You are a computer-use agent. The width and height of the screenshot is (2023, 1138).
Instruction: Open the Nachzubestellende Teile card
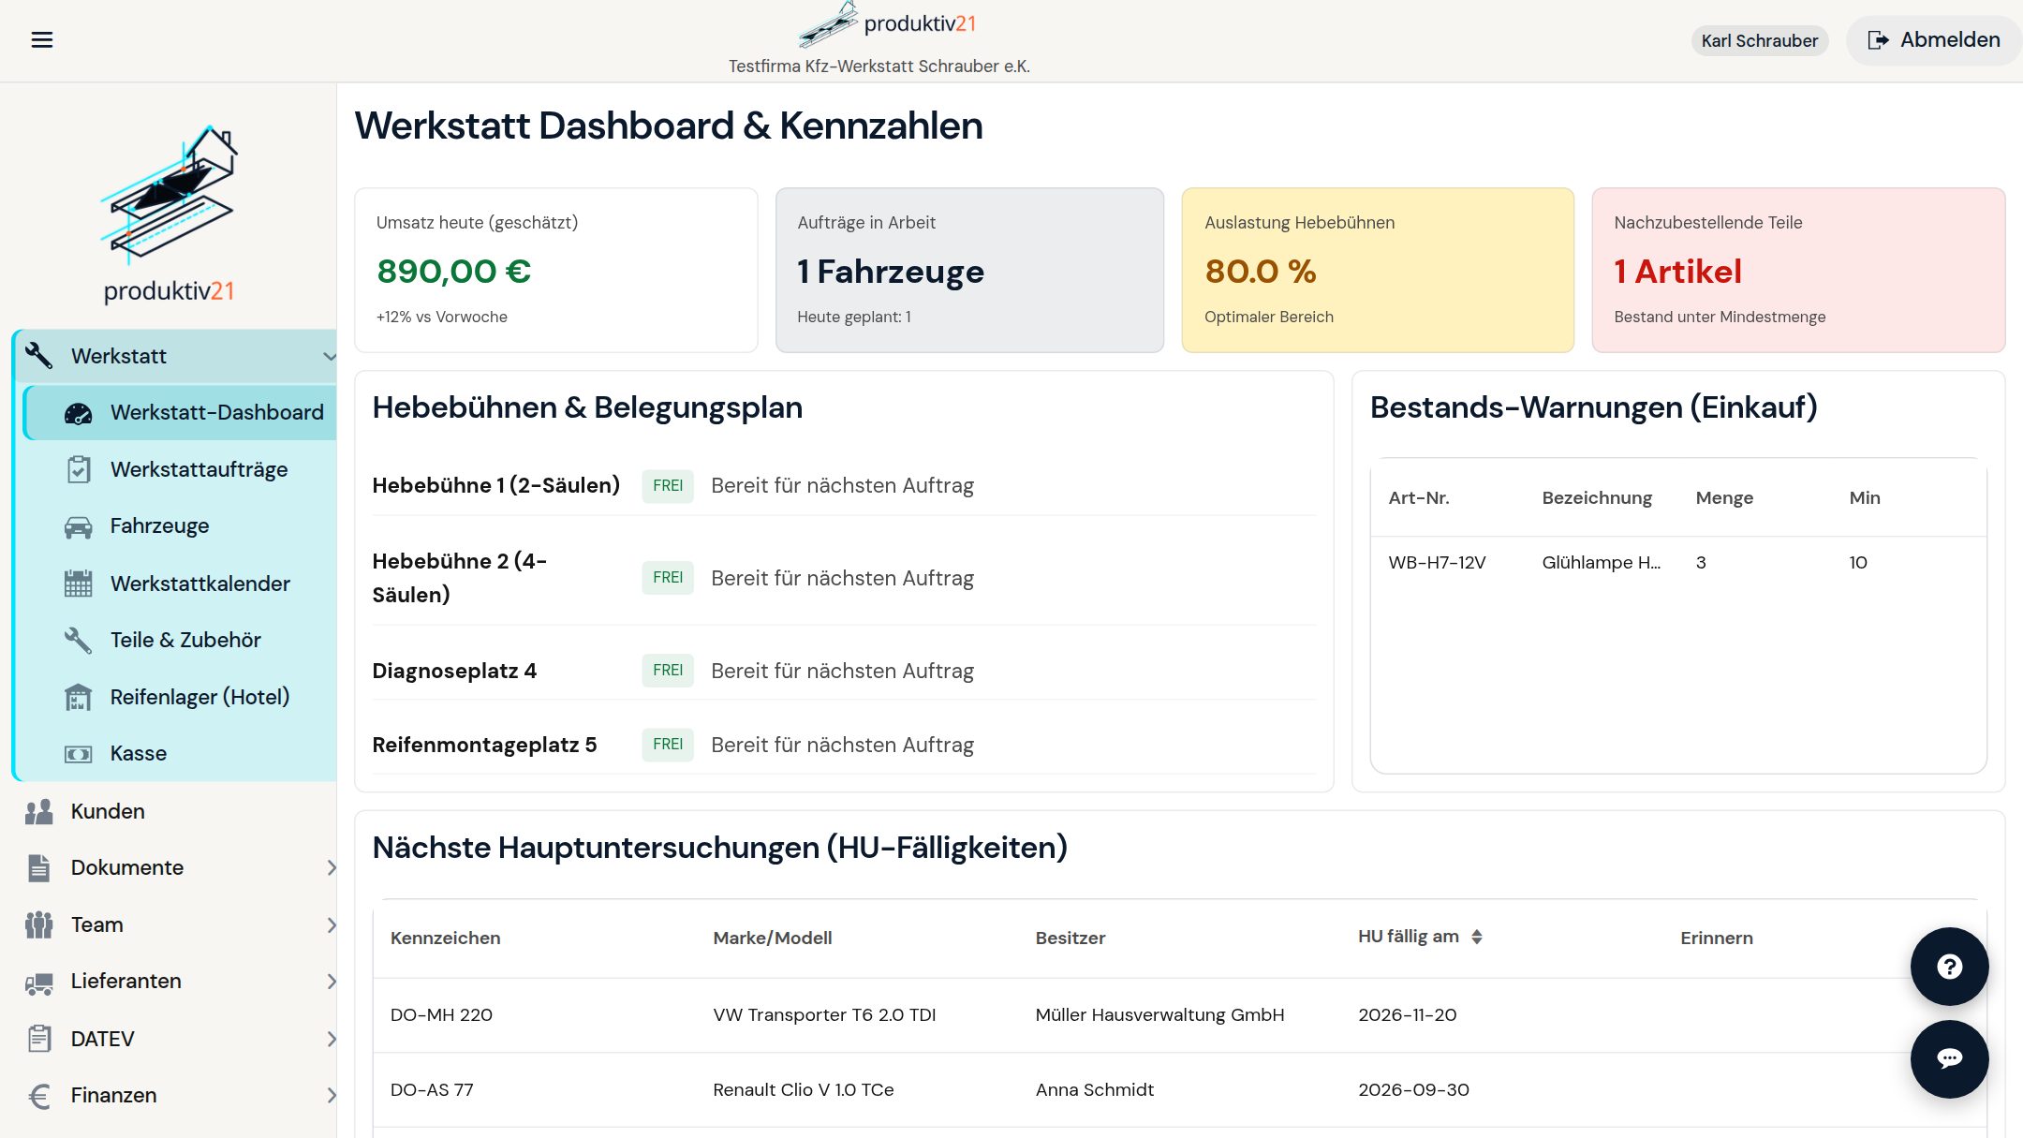point(1798,270)
